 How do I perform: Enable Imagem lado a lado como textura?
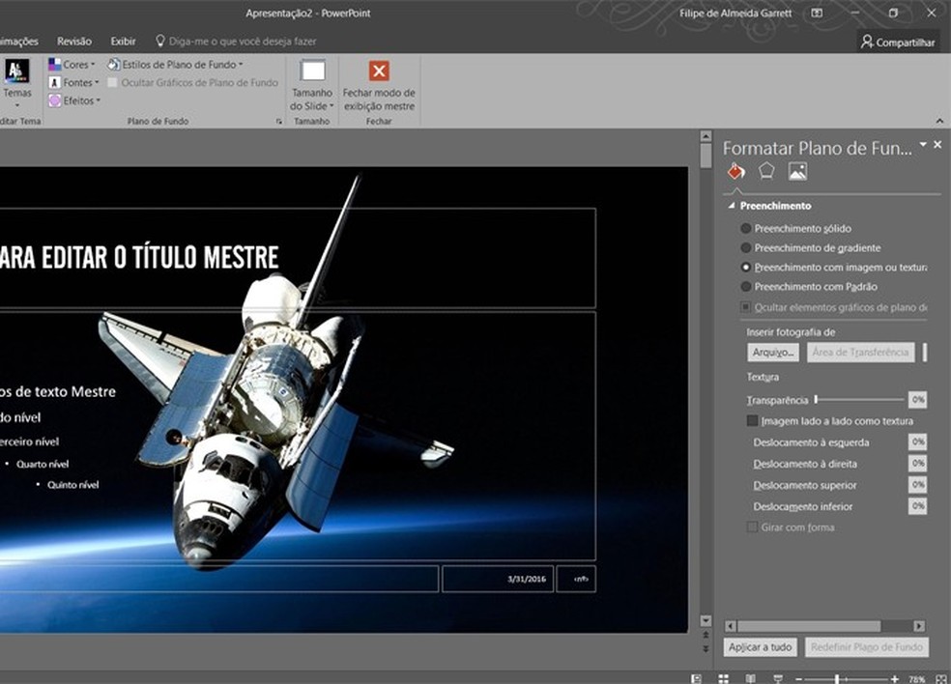click(x=753, y=421)
